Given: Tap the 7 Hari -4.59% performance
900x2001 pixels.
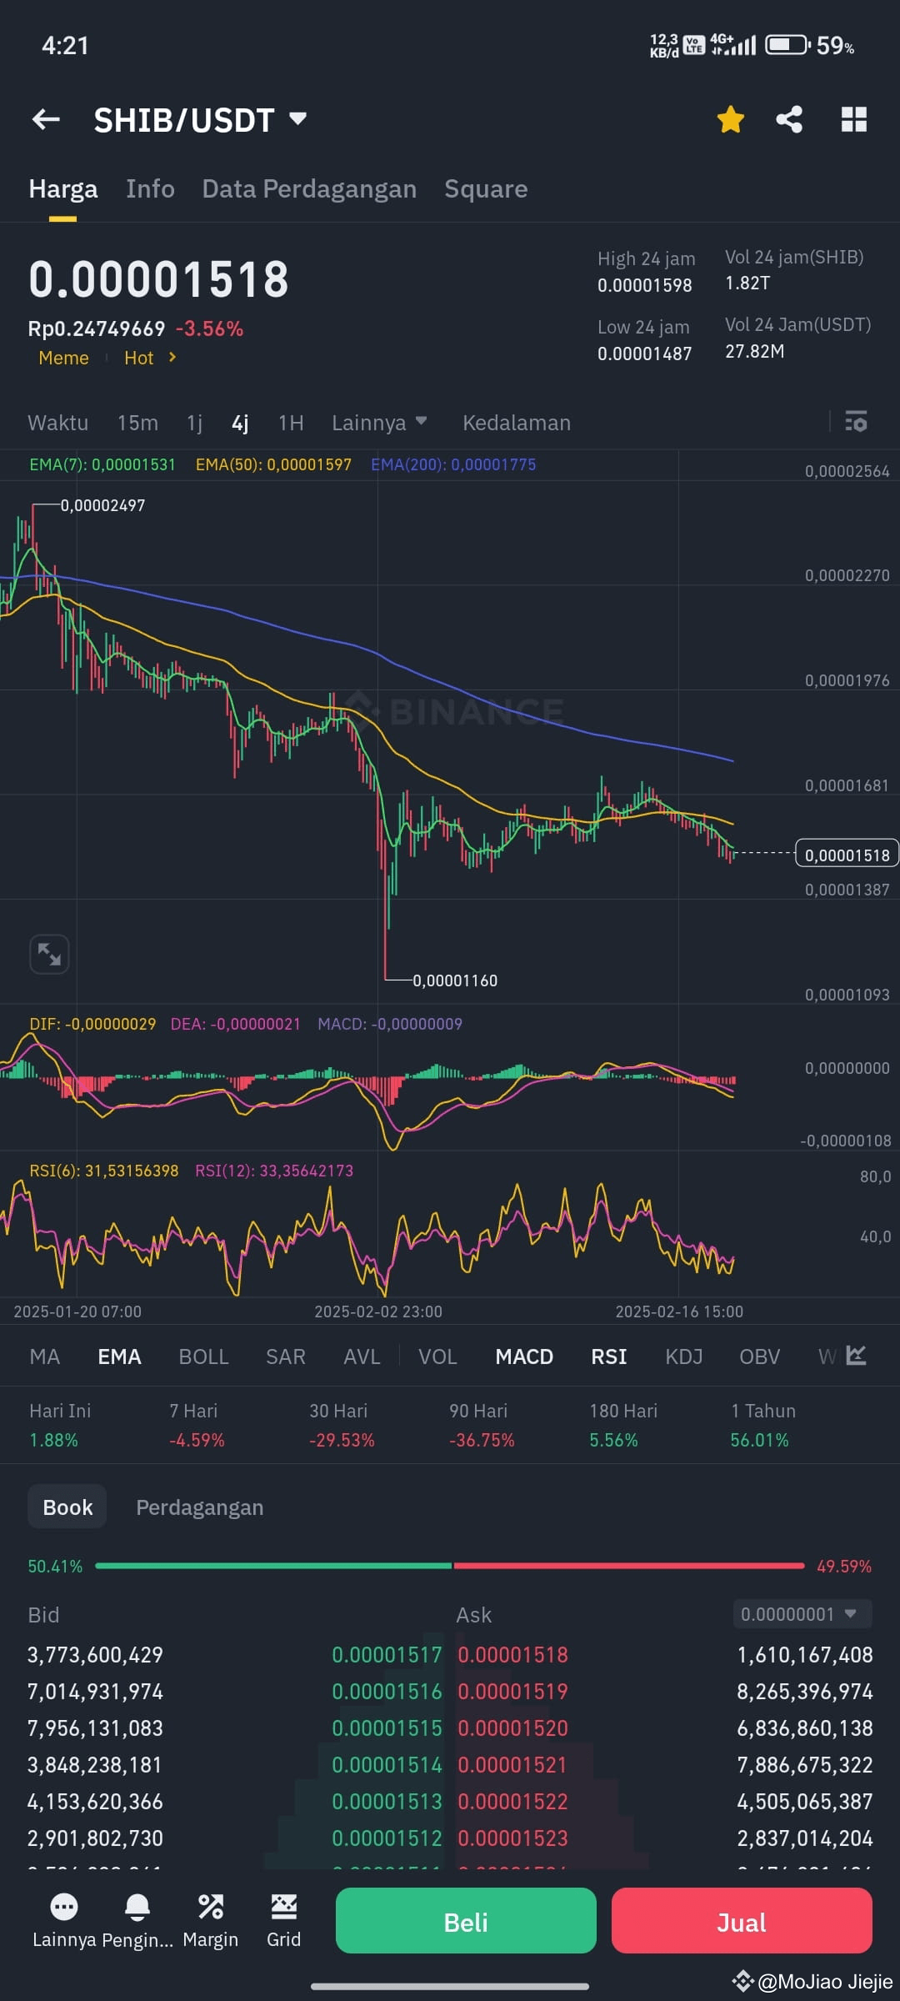Looking at the screenshot, I should 197,1425.
